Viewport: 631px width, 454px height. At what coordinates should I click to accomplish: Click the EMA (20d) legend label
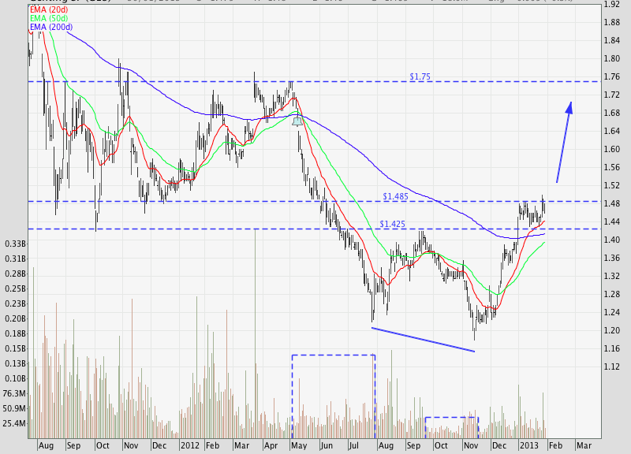tap(47, 7)
